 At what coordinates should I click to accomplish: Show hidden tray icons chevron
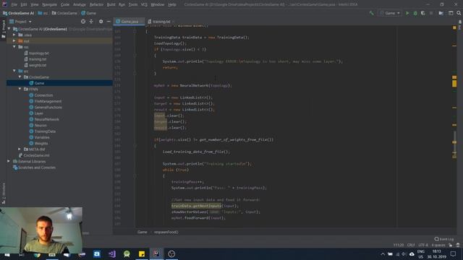(x=383, y=253)
